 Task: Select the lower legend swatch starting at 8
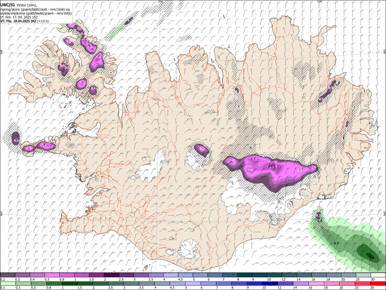[x=239, y=283]
